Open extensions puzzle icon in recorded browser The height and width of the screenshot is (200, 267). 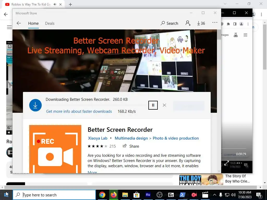[228, 24]
